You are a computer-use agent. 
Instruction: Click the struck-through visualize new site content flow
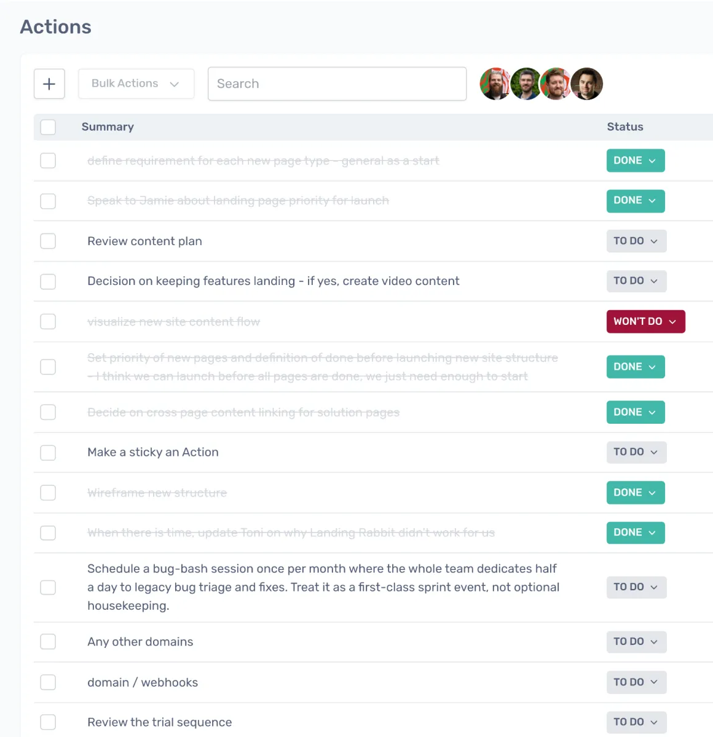pos(173,322)
